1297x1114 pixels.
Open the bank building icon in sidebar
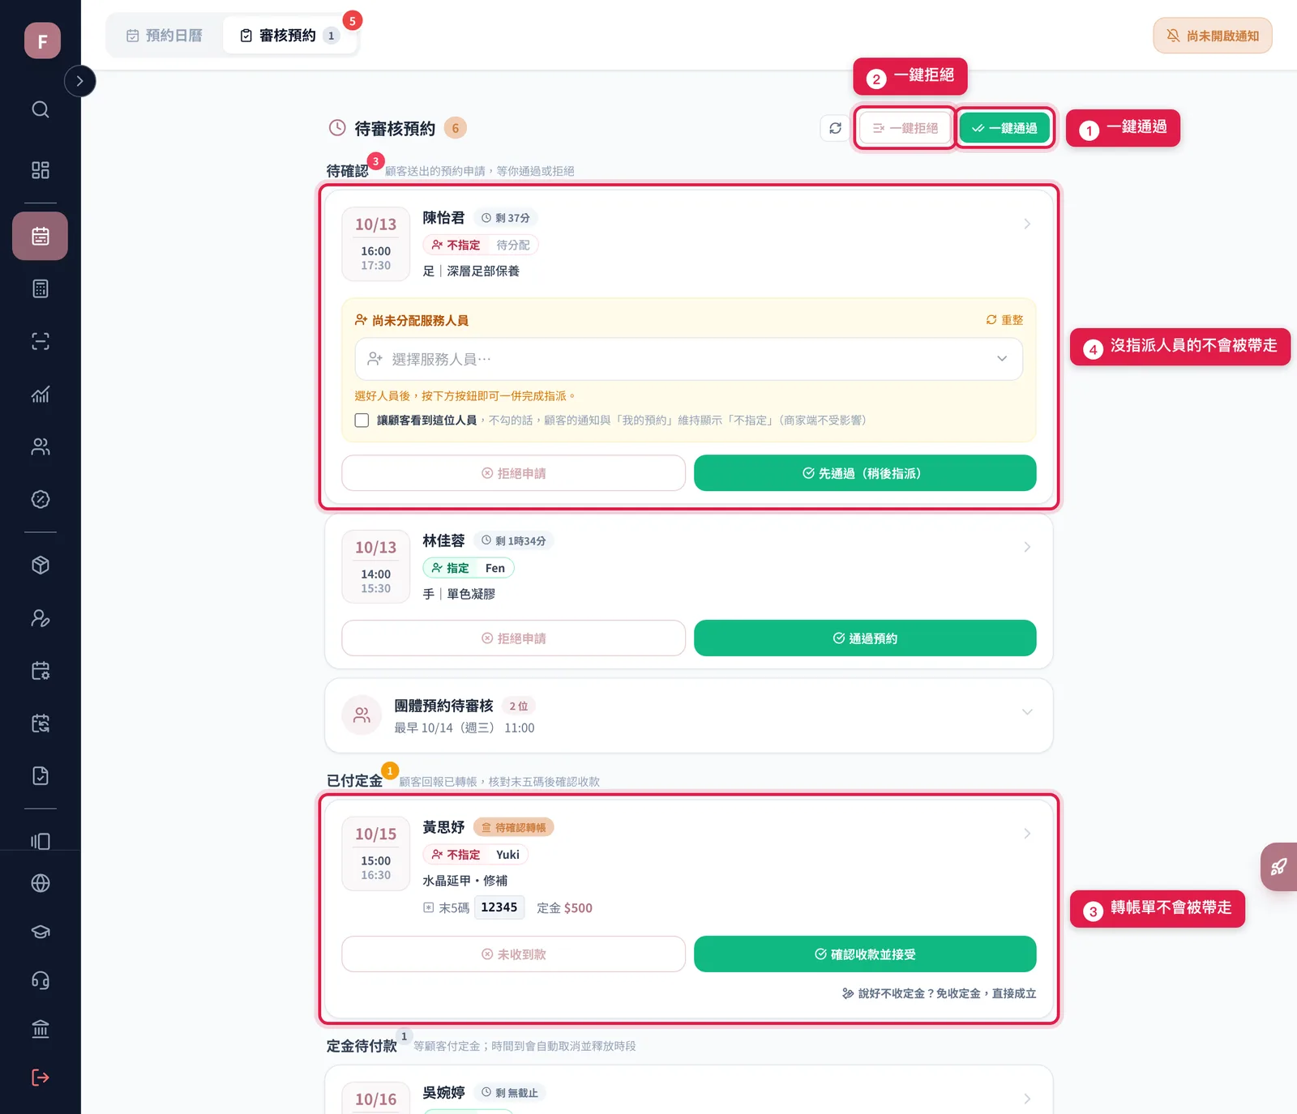tap(41, 1029)
